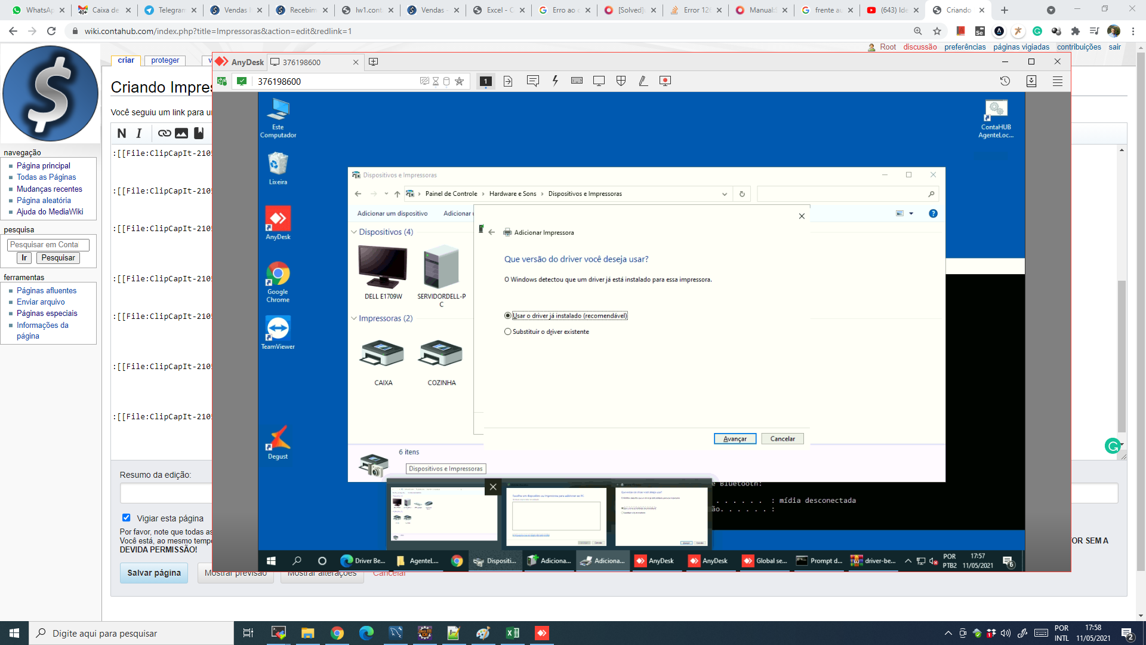Open the AnyDesk chat icon
This screenshot has width=1146, height=645.
point(533,81)
